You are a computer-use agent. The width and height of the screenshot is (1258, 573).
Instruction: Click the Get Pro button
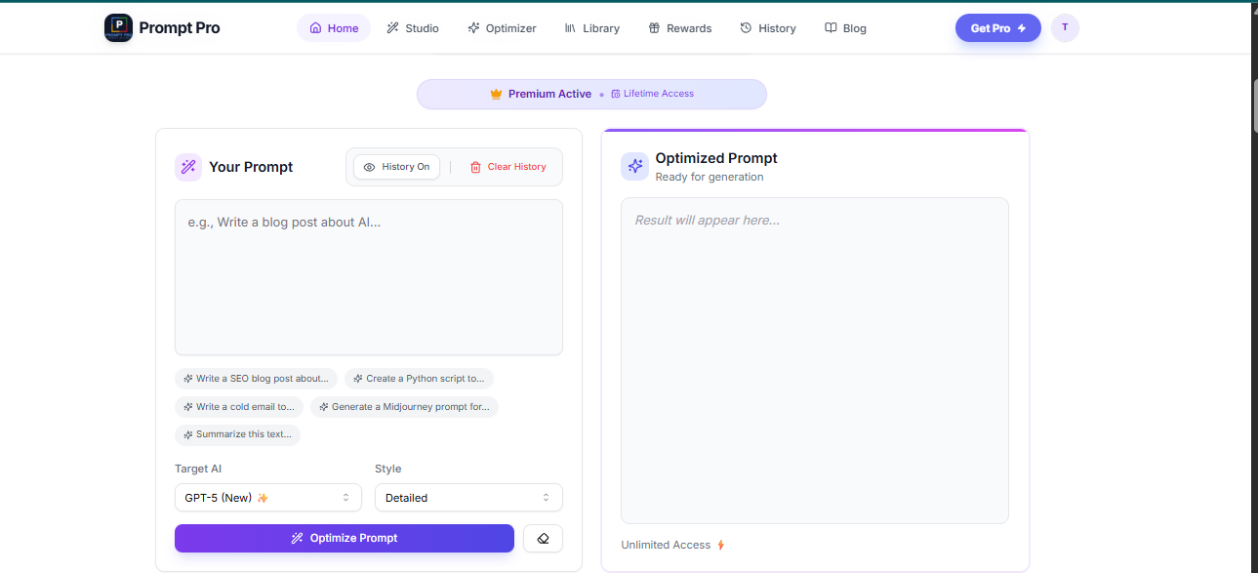coord(997,28)
